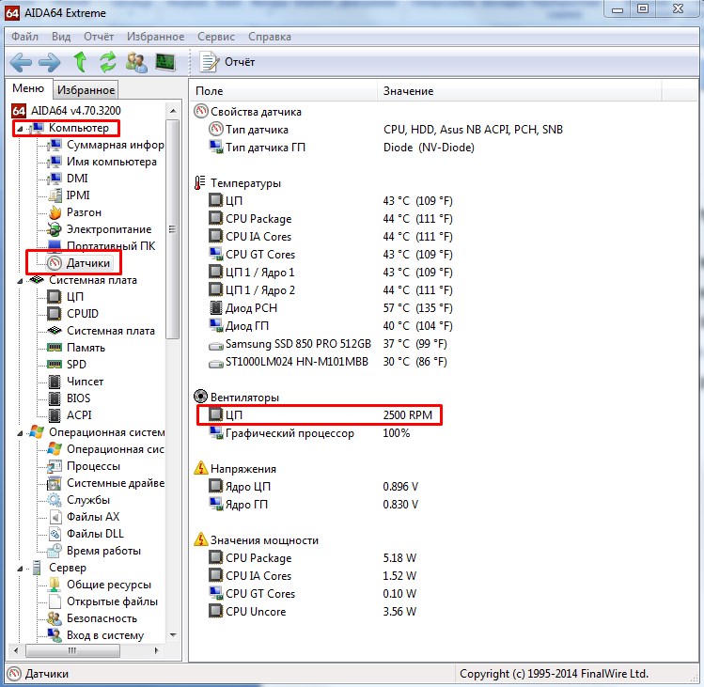The height and width of the screenshot is (687, 704).
Task: Open the users/remote icon in toolbar
Action: (x=136, y=62)
